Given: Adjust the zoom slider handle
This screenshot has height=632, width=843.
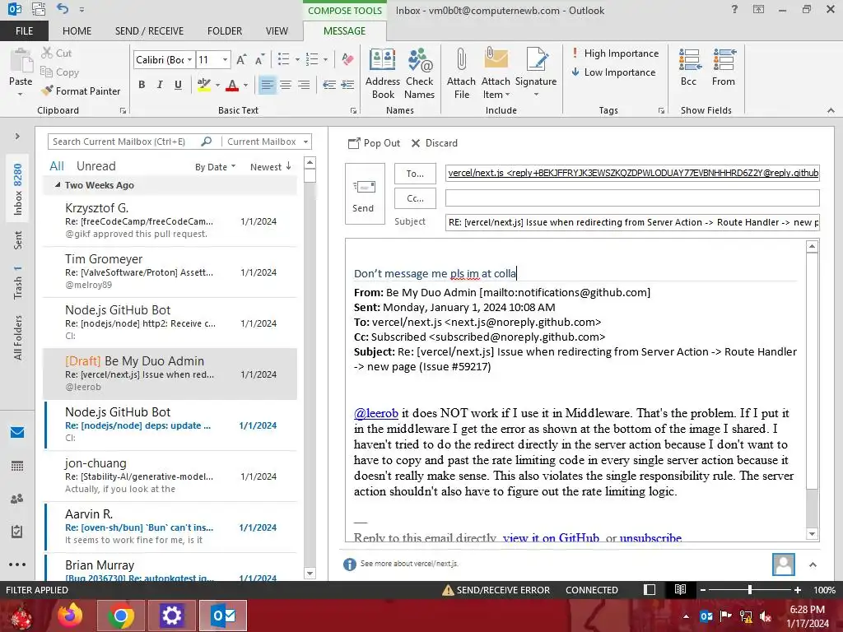Looking at the screenshot, I should tap(750, 589).
